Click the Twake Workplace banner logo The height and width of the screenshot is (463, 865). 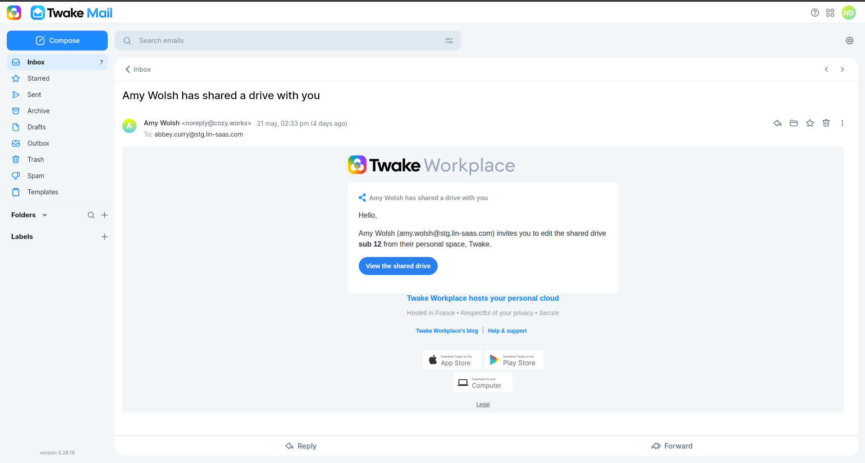431,165
